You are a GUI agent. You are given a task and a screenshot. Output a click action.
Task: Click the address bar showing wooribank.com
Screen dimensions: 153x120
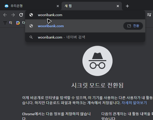(85, 15)
